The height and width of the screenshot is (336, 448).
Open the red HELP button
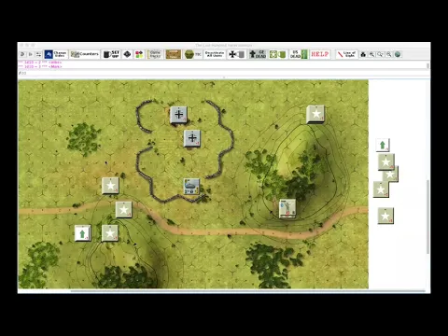pyautogui.click(x=320, y=54)
